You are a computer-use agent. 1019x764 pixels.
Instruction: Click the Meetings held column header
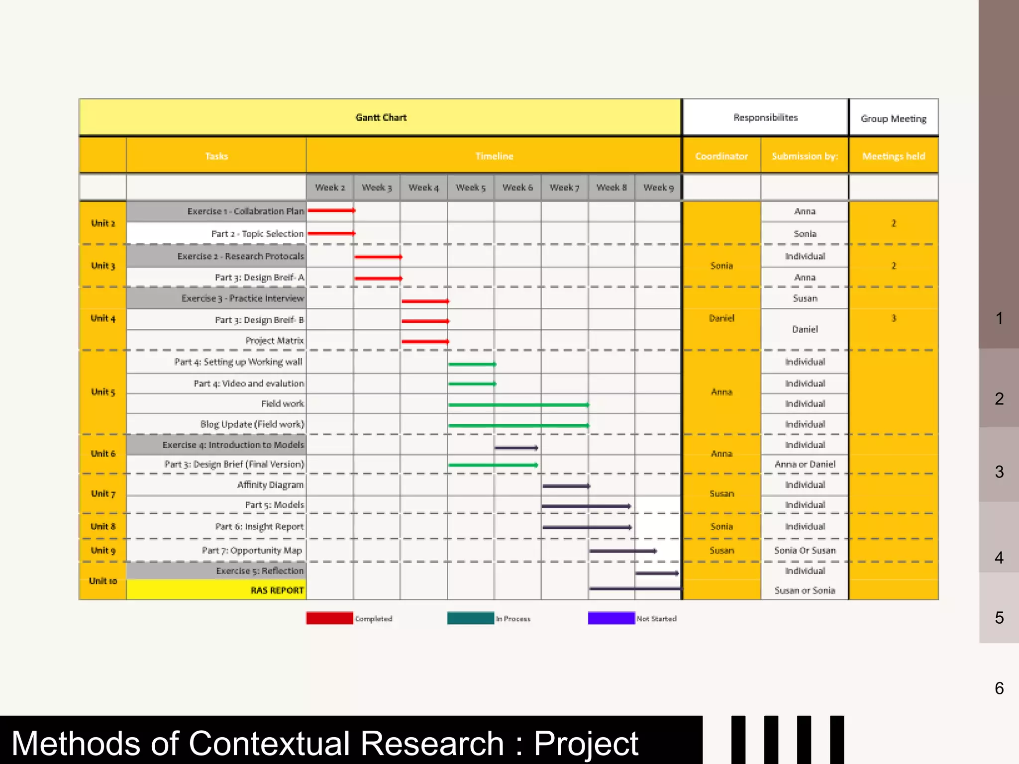coord(894,156)
